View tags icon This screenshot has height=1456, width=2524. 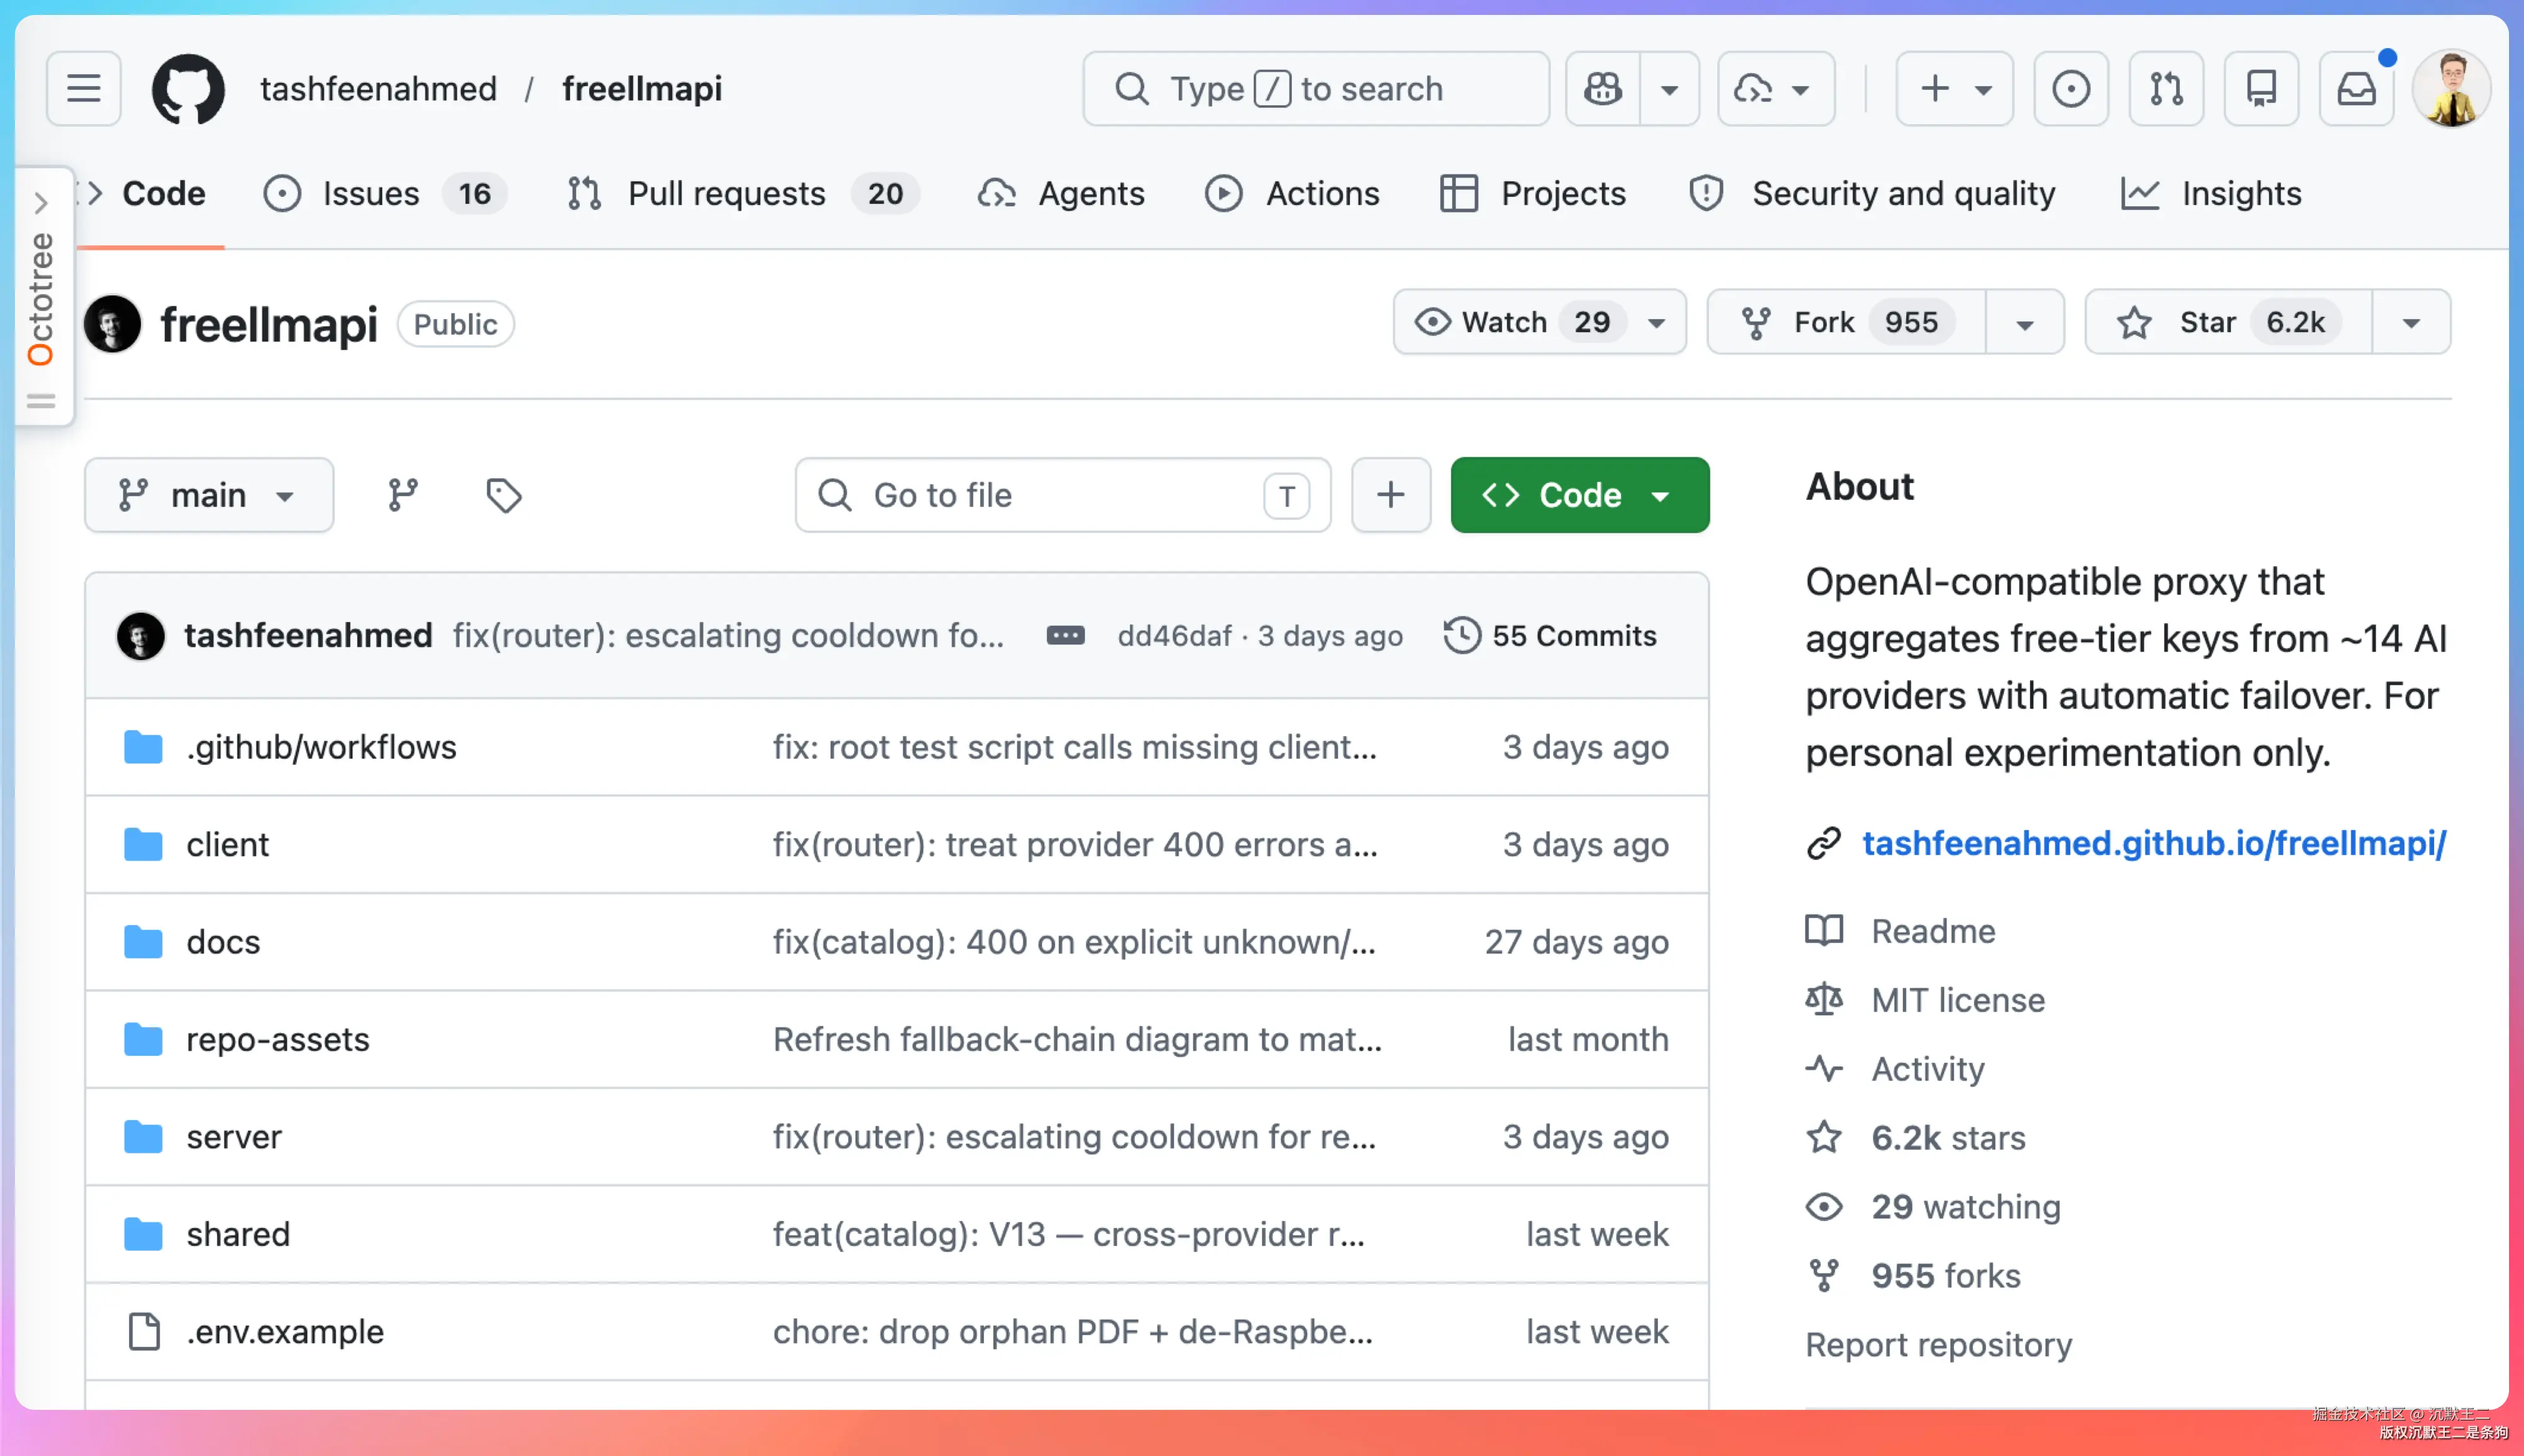[503, 495]
